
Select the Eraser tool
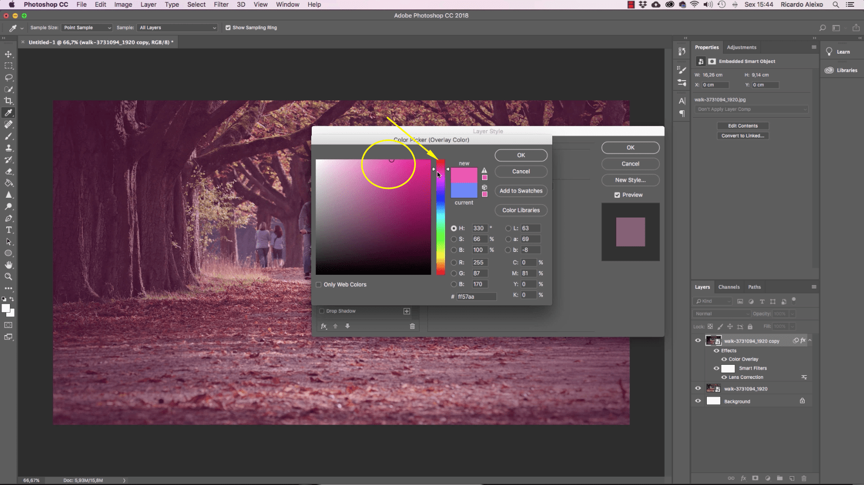(9, 171)
